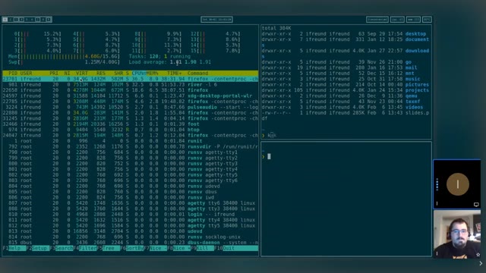The image size is (486, 273).
Task: Click the desktop directory in the ls listing
Action: click(415, 33)
